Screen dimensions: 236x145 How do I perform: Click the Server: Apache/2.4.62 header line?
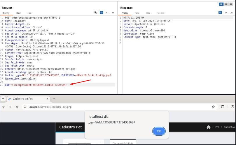144,24
